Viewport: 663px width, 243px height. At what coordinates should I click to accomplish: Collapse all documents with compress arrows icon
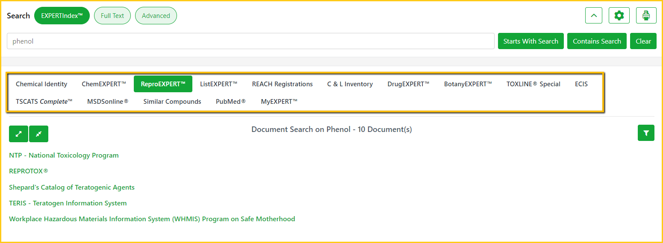[x=38, y=134]
